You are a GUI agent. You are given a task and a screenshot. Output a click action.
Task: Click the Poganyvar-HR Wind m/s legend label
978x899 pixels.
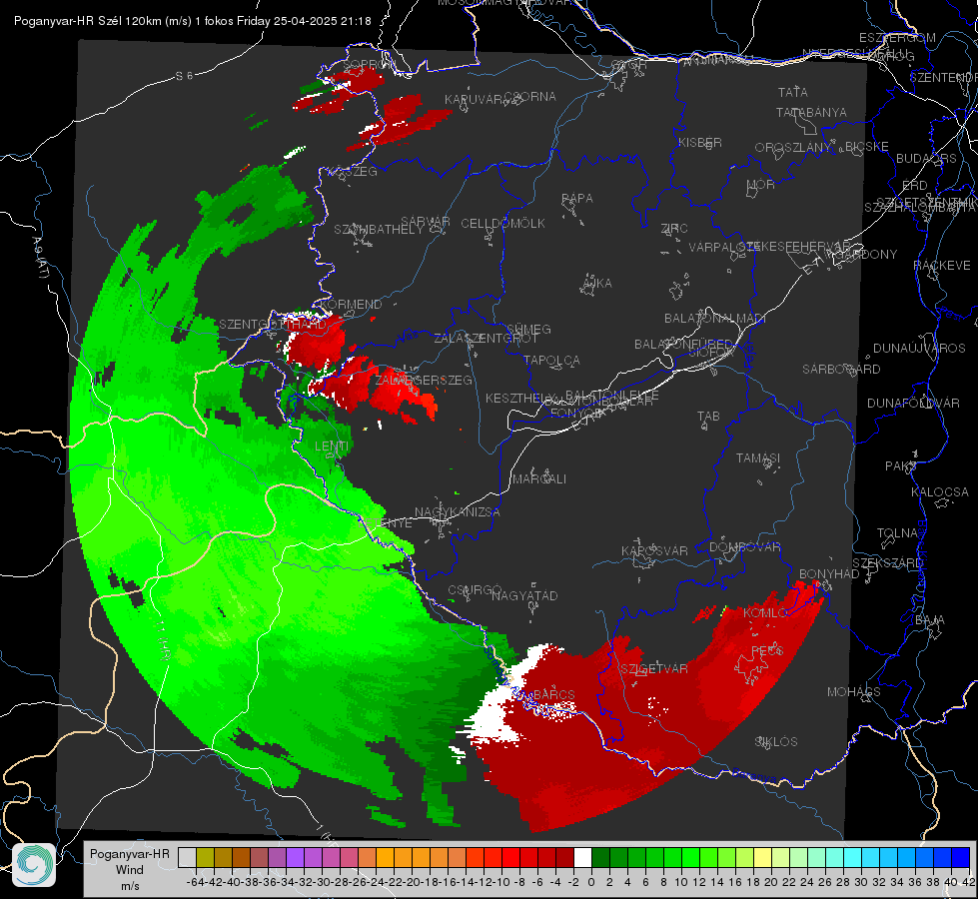(x=130, y=870)
